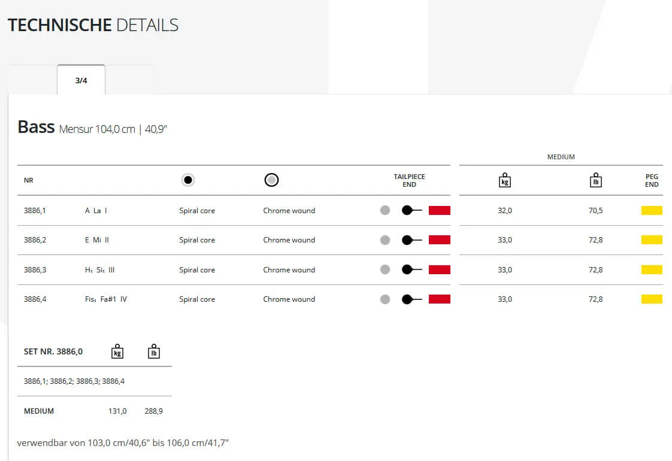Image resolution: width=672 pixels, height=461 pixels.
Task: Click the ball-end icon in row 3886,3
Action: pyautogui.click(x=411, y=269)
